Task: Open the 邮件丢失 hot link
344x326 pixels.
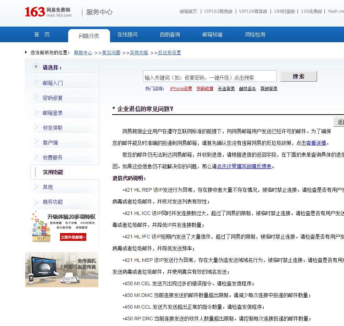Action: [247, 89]
